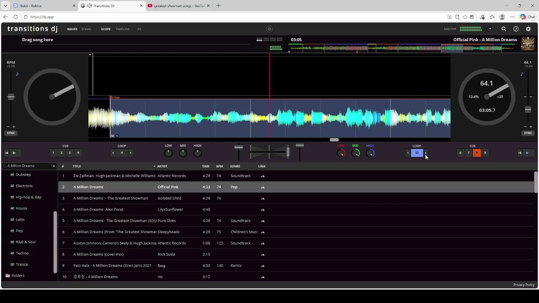Open the Techno playlist
The width and height of the screenshot is (539, 303).
point(22,253)
